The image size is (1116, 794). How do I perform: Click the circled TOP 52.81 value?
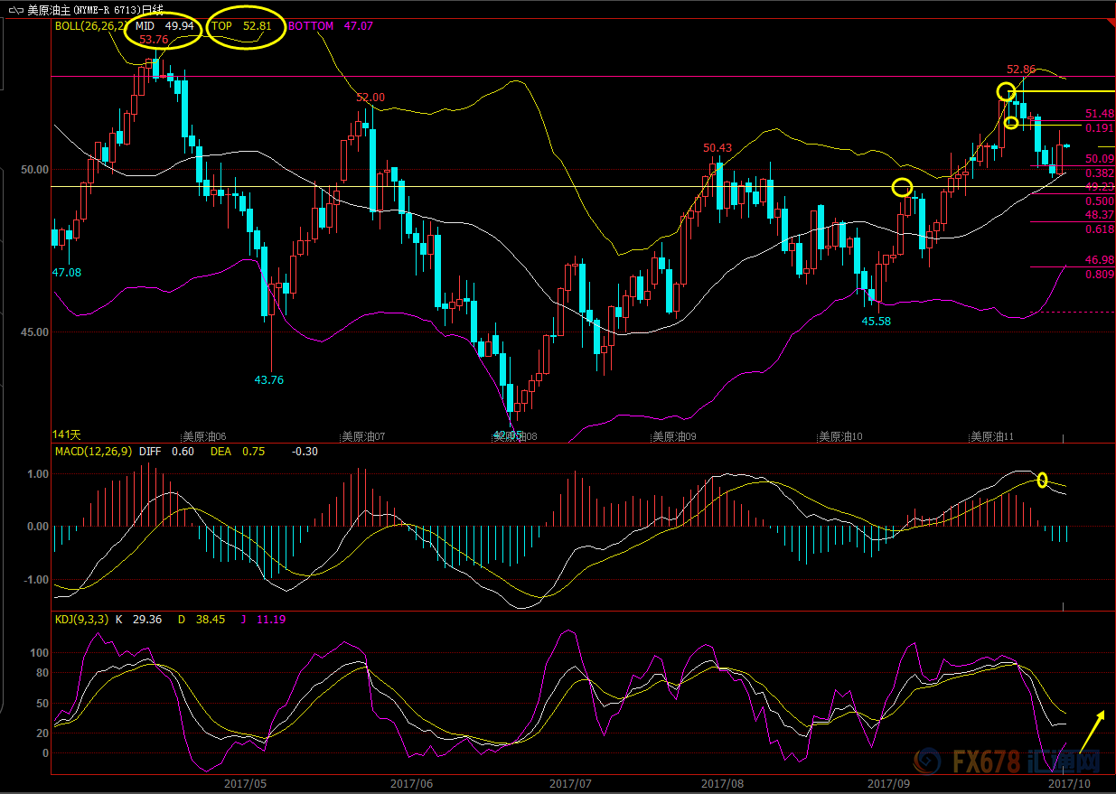pos(241,26)
